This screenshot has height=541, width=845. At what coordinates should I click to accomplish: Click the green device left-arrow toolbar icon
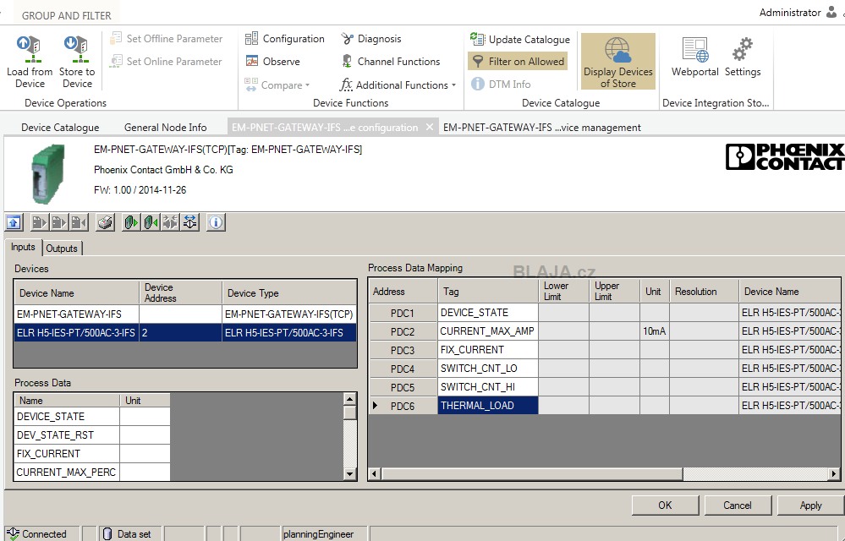pos(151,221)
